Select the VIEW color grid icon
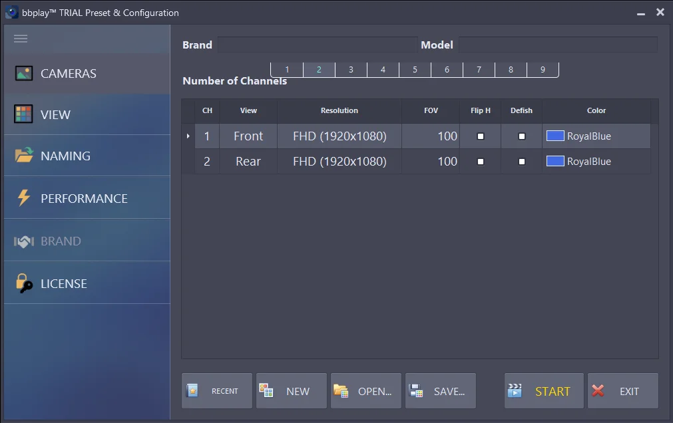The height and width of the screenshot is (423, 673). pos(23,114)
